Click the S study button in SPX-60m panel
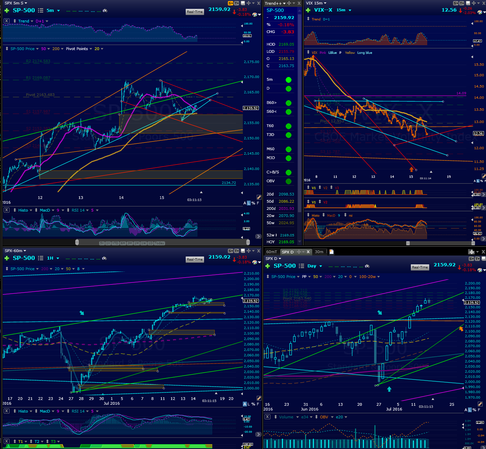 coord(231,251)
